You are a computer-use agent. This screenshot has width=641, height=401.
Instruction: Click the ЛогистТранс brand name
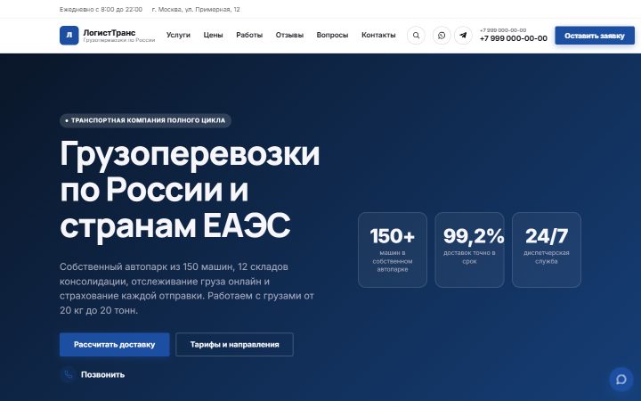110,33
